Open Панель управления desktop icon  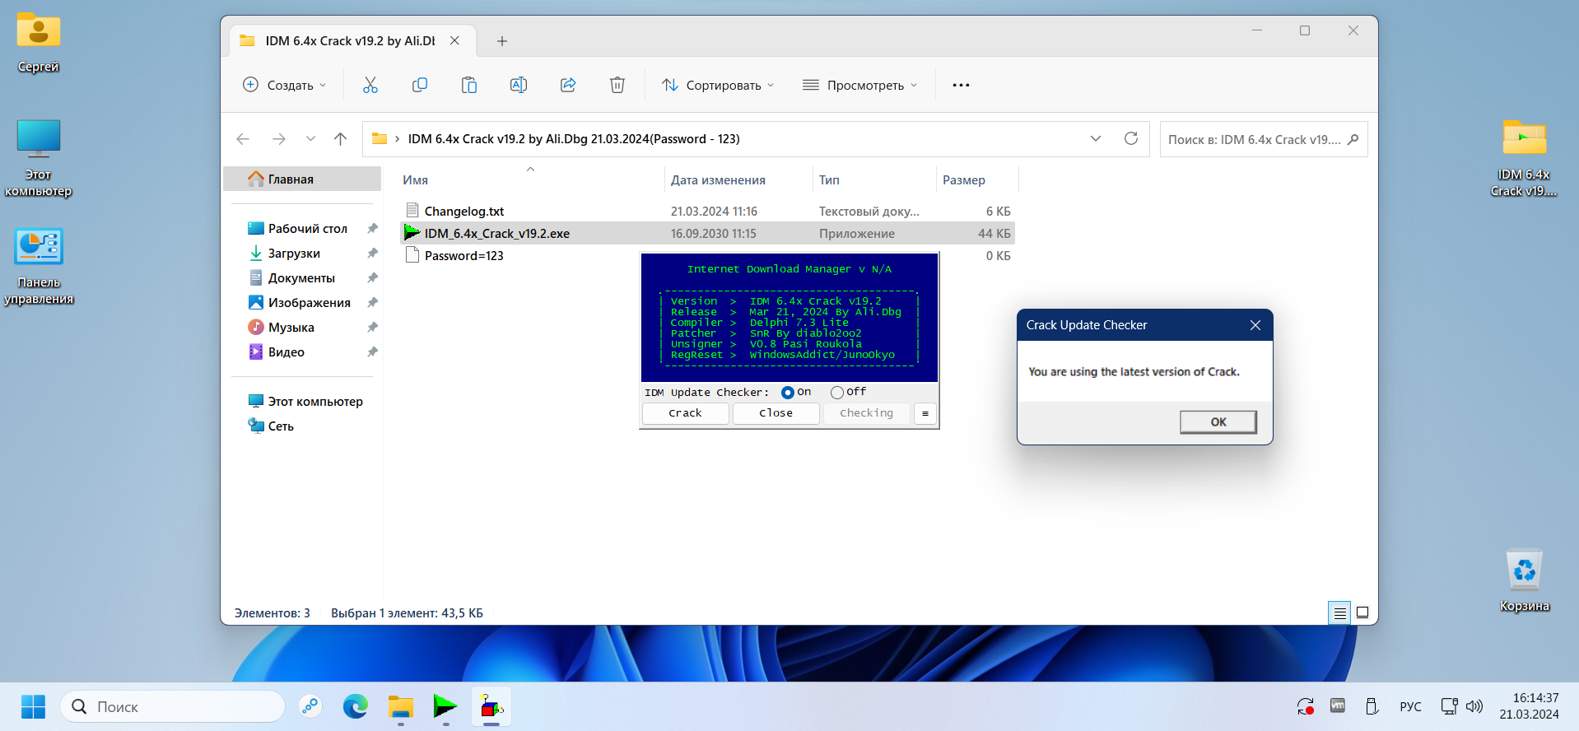38,267
